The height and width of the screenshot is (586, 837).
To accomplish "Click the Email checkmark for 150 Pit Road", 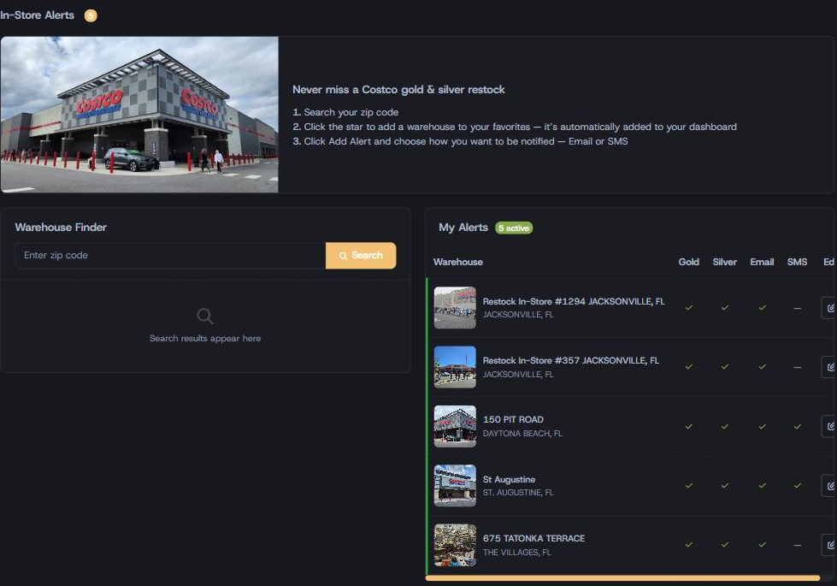I will [762, 426].
